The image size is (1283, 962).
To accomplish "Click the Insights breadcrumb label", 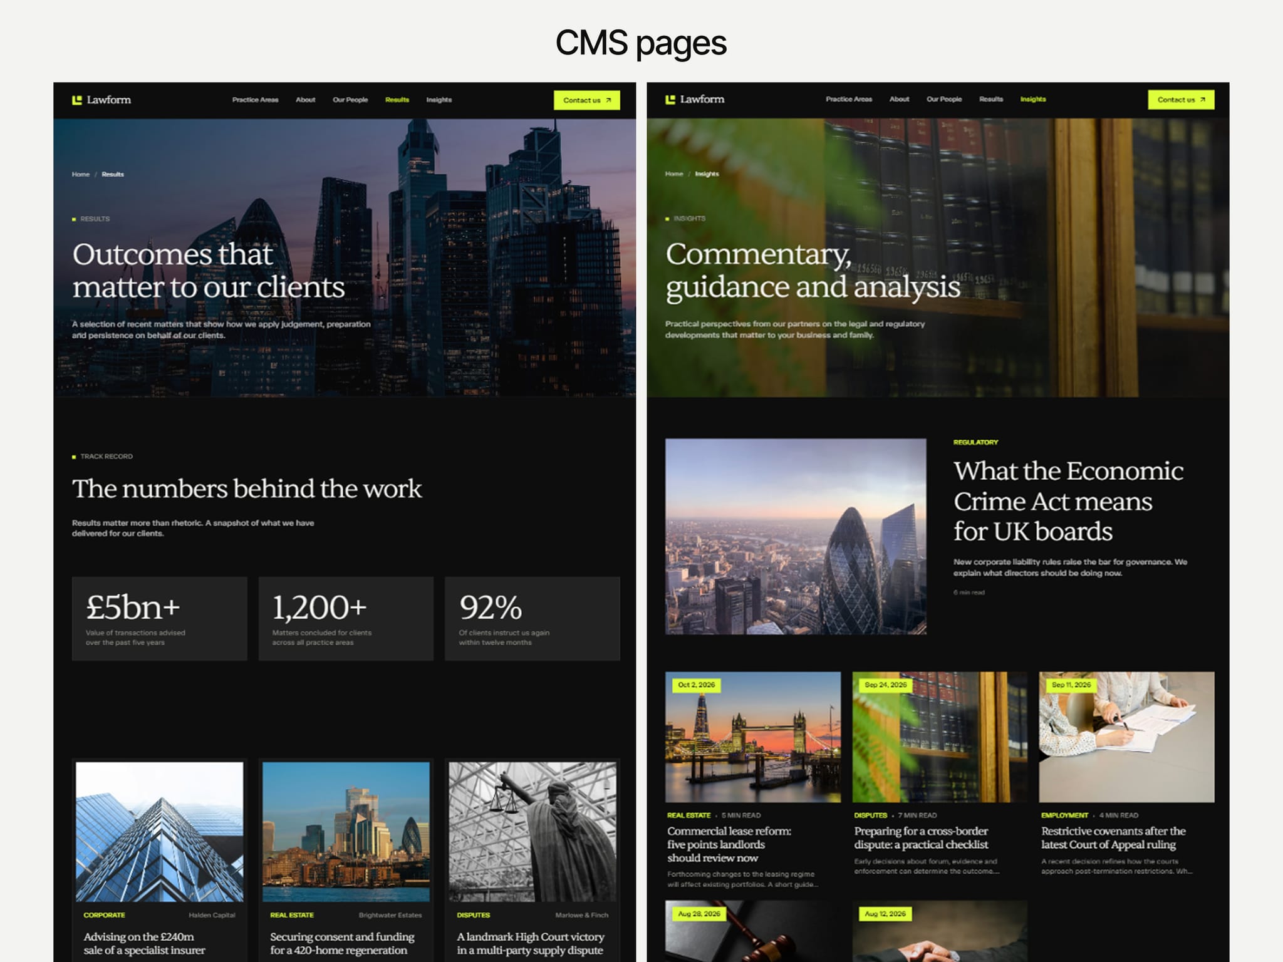I will click(x=707, y=173).
